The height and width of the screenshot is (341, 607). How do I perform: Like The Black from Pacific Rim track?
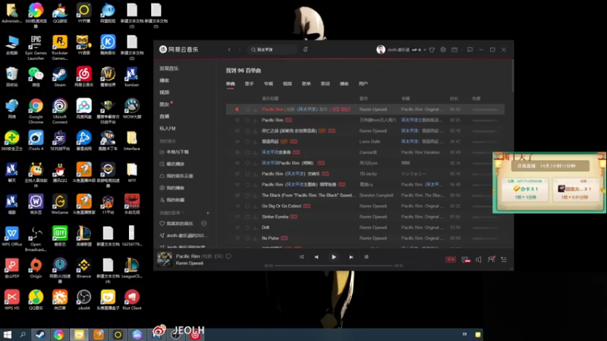[x=247, y=196]
